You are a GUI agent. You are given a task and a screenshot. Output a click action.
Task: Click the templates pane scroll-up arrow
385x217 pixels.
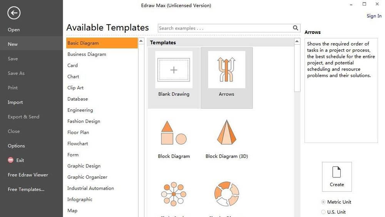point(297,41)
